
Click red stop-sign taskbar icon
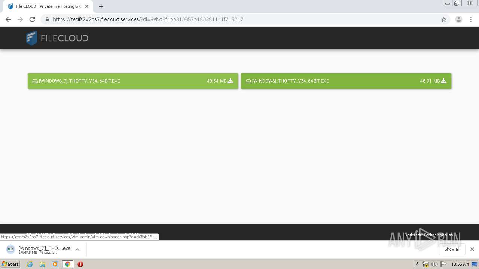coord(80,264)
